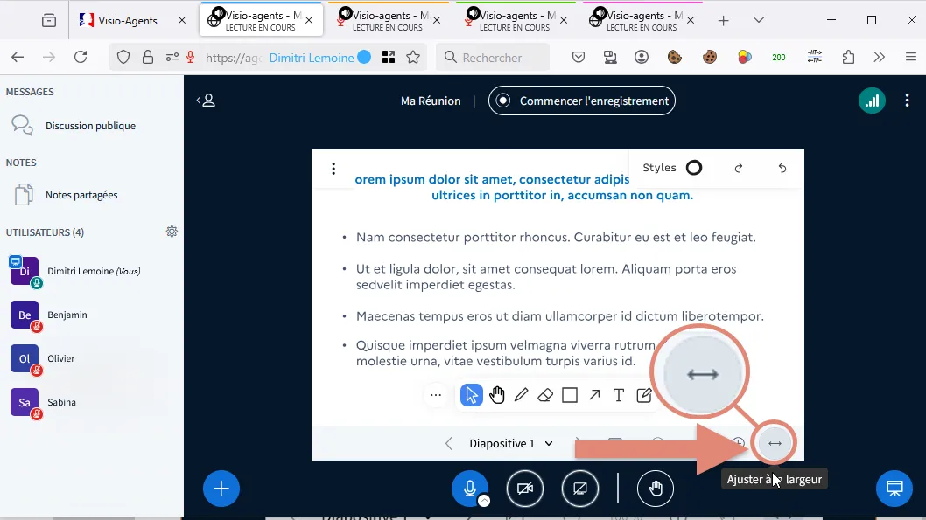Click the UTILISATEURS (4) heading

tap(45, 232)
